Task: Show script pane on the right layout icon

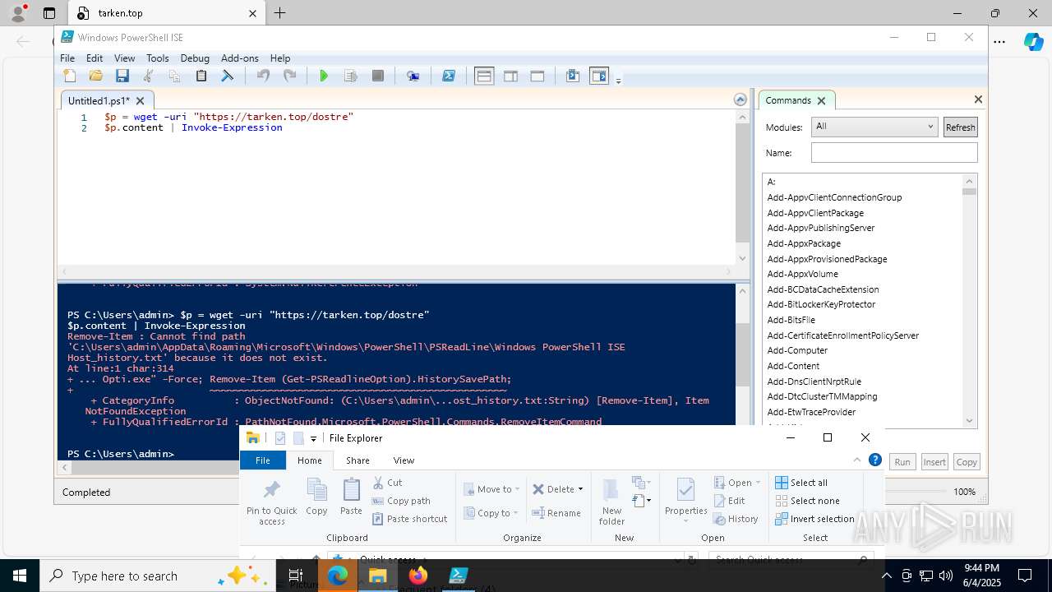Action: [510, 76]
